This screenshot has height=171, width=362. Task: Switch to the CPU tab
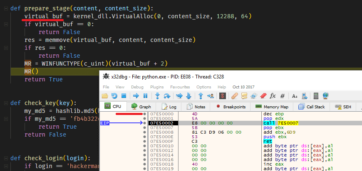click(x=113, y=107)
